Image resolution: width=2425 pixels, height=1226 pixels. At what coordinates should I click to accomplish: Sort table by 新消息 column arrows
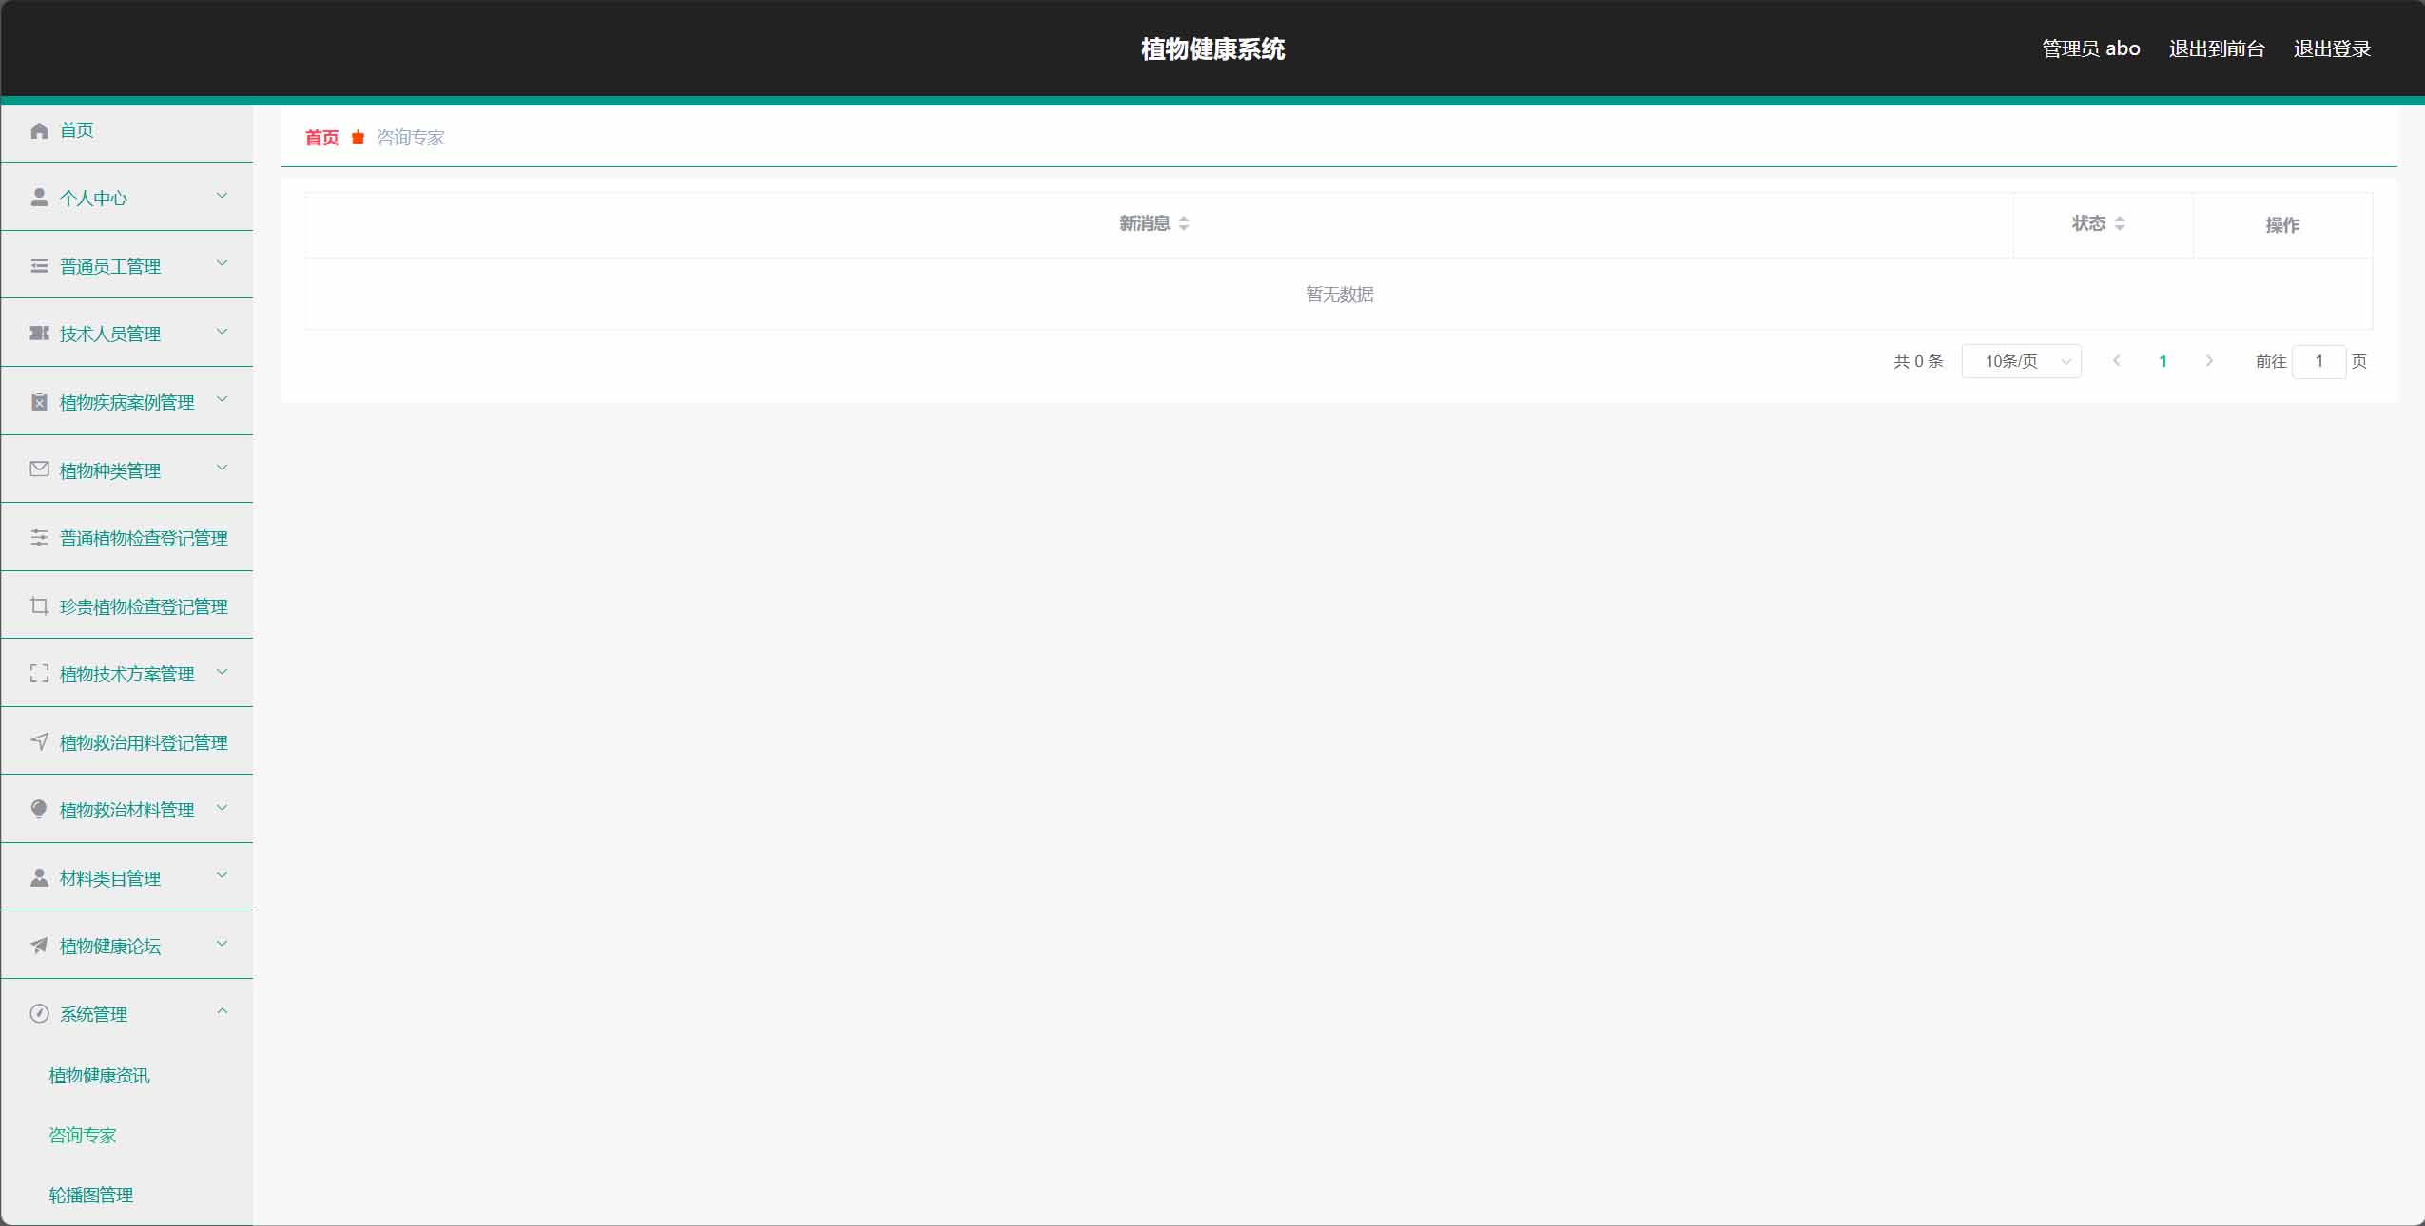1184,223
